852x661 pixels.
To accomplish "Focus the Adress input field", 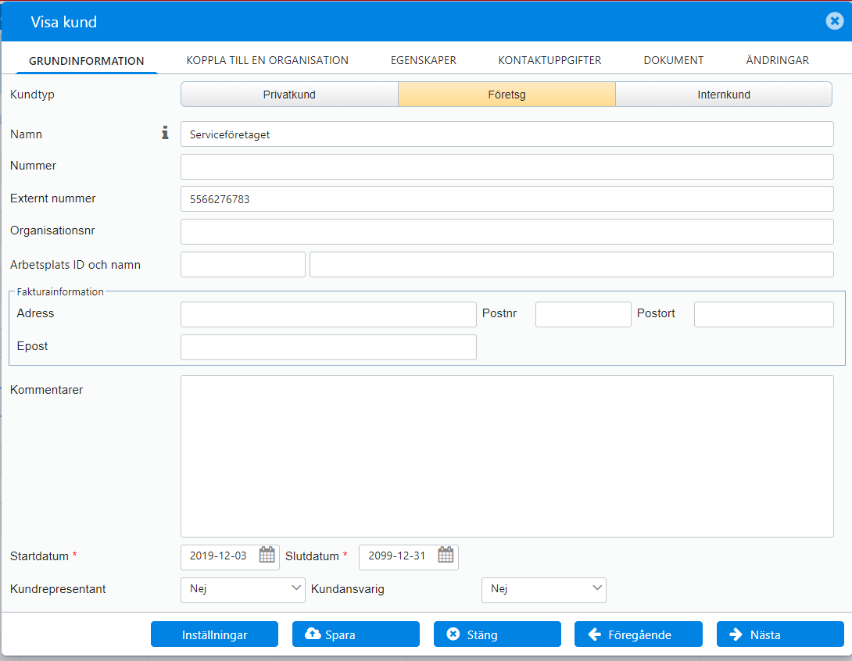I will pos(329,314).
